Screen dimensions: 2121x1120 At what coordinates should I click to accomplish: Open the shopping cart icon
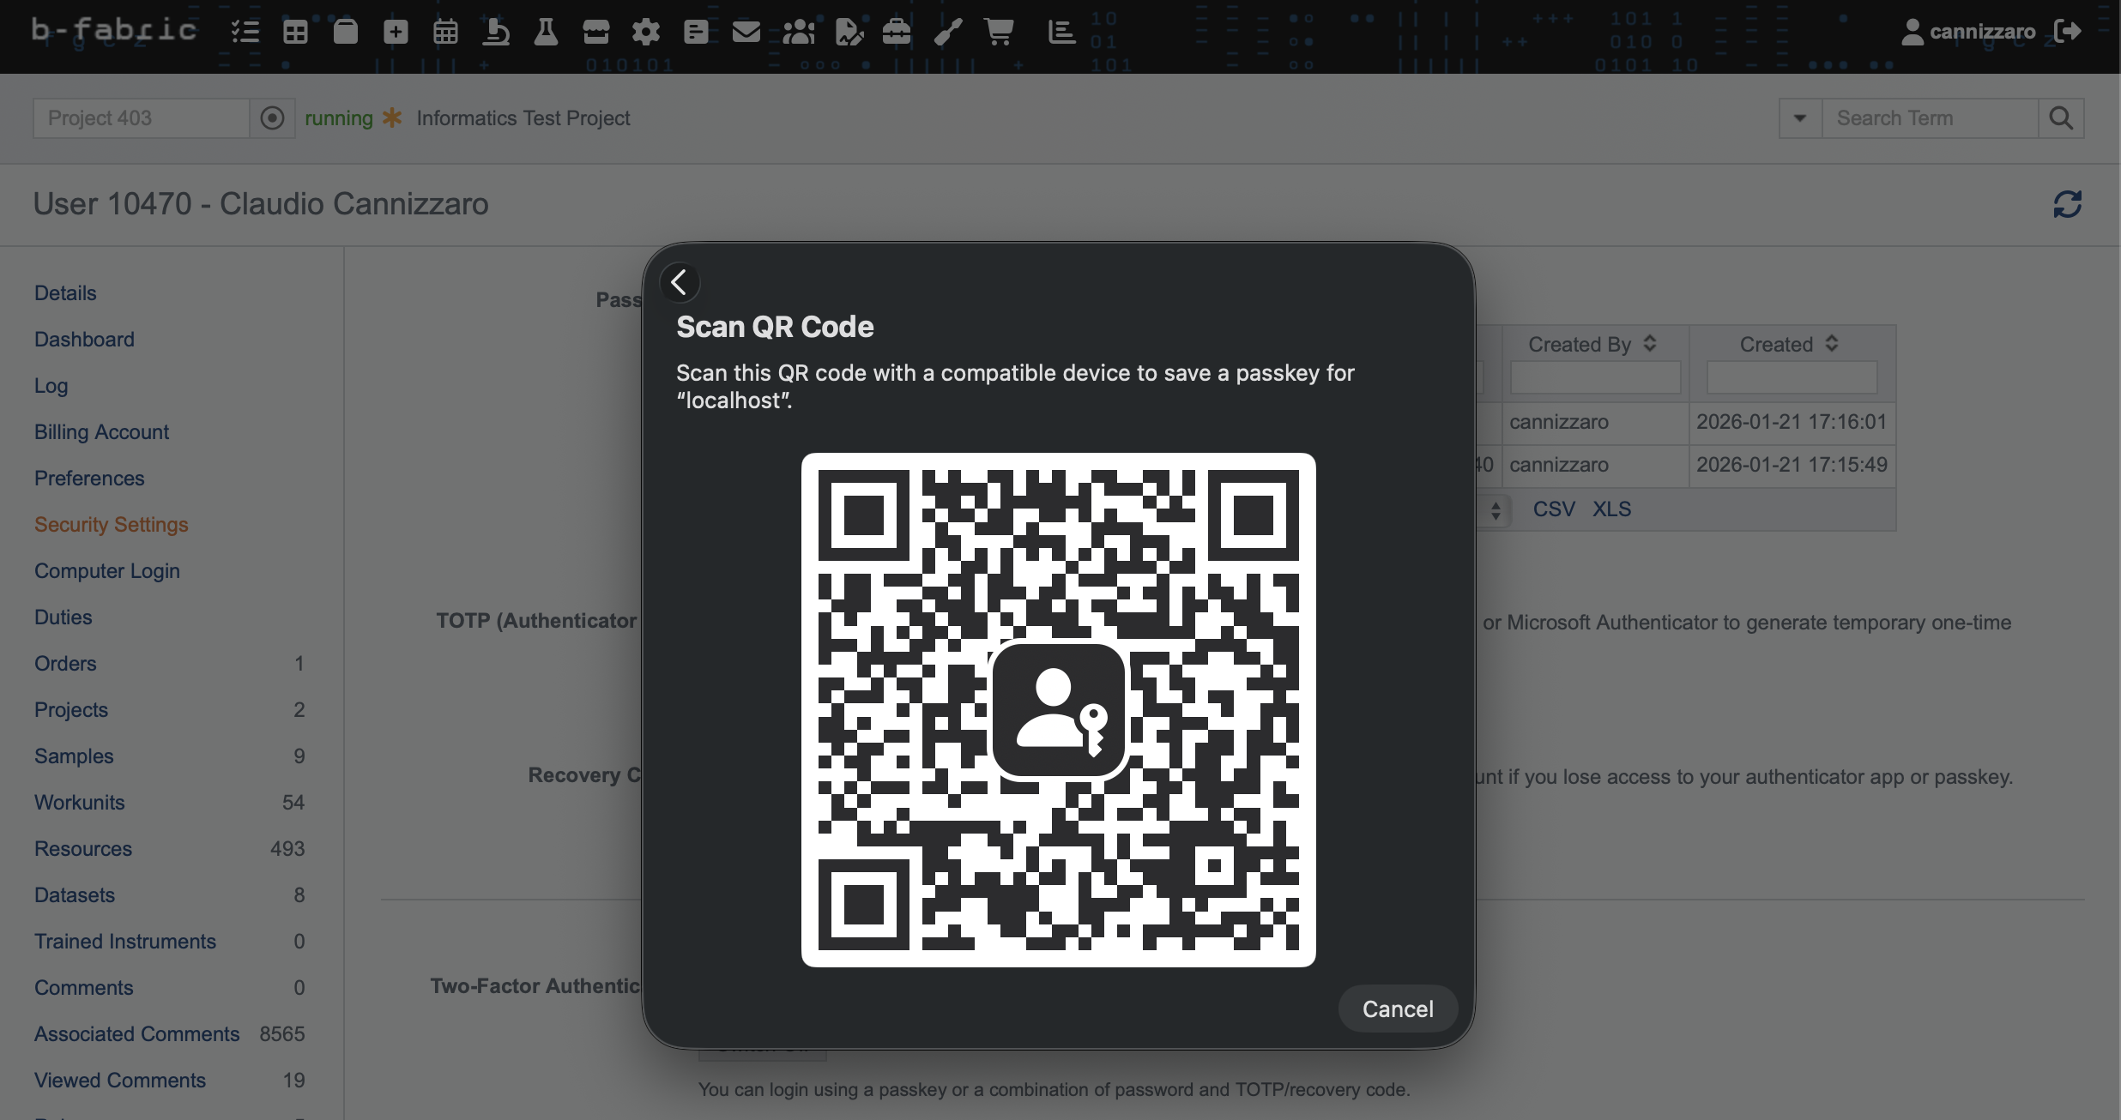[1000, 33]
